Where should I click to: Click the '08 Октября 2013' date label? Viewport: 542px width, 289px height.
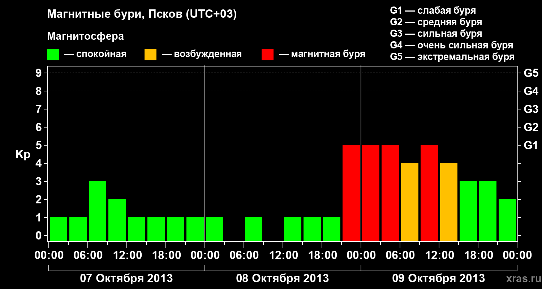[282, 278]
